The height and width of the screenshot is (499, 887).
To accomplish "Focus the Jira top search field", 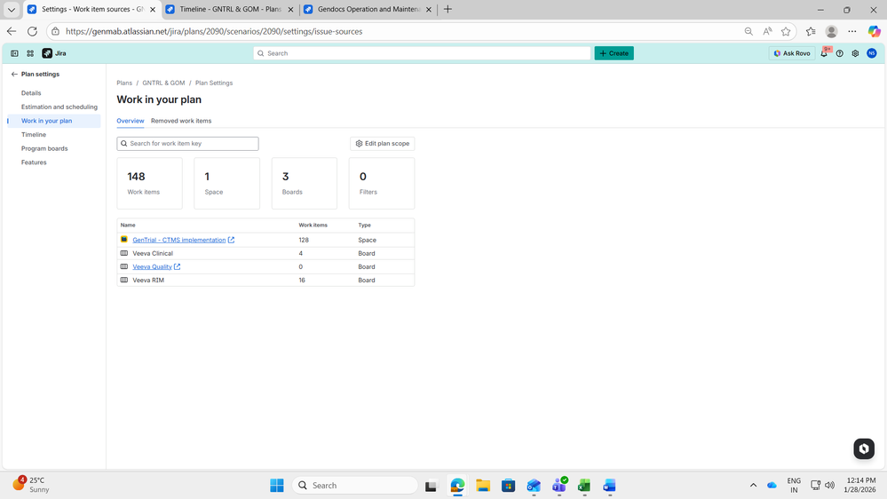I will [x=422, y=53].
